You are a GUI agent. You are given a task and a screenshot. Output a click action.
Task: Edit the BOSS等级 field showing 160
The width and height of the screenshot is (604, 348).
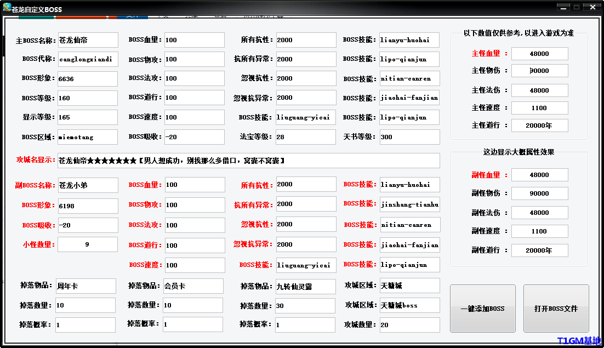(x=88, y=98)
